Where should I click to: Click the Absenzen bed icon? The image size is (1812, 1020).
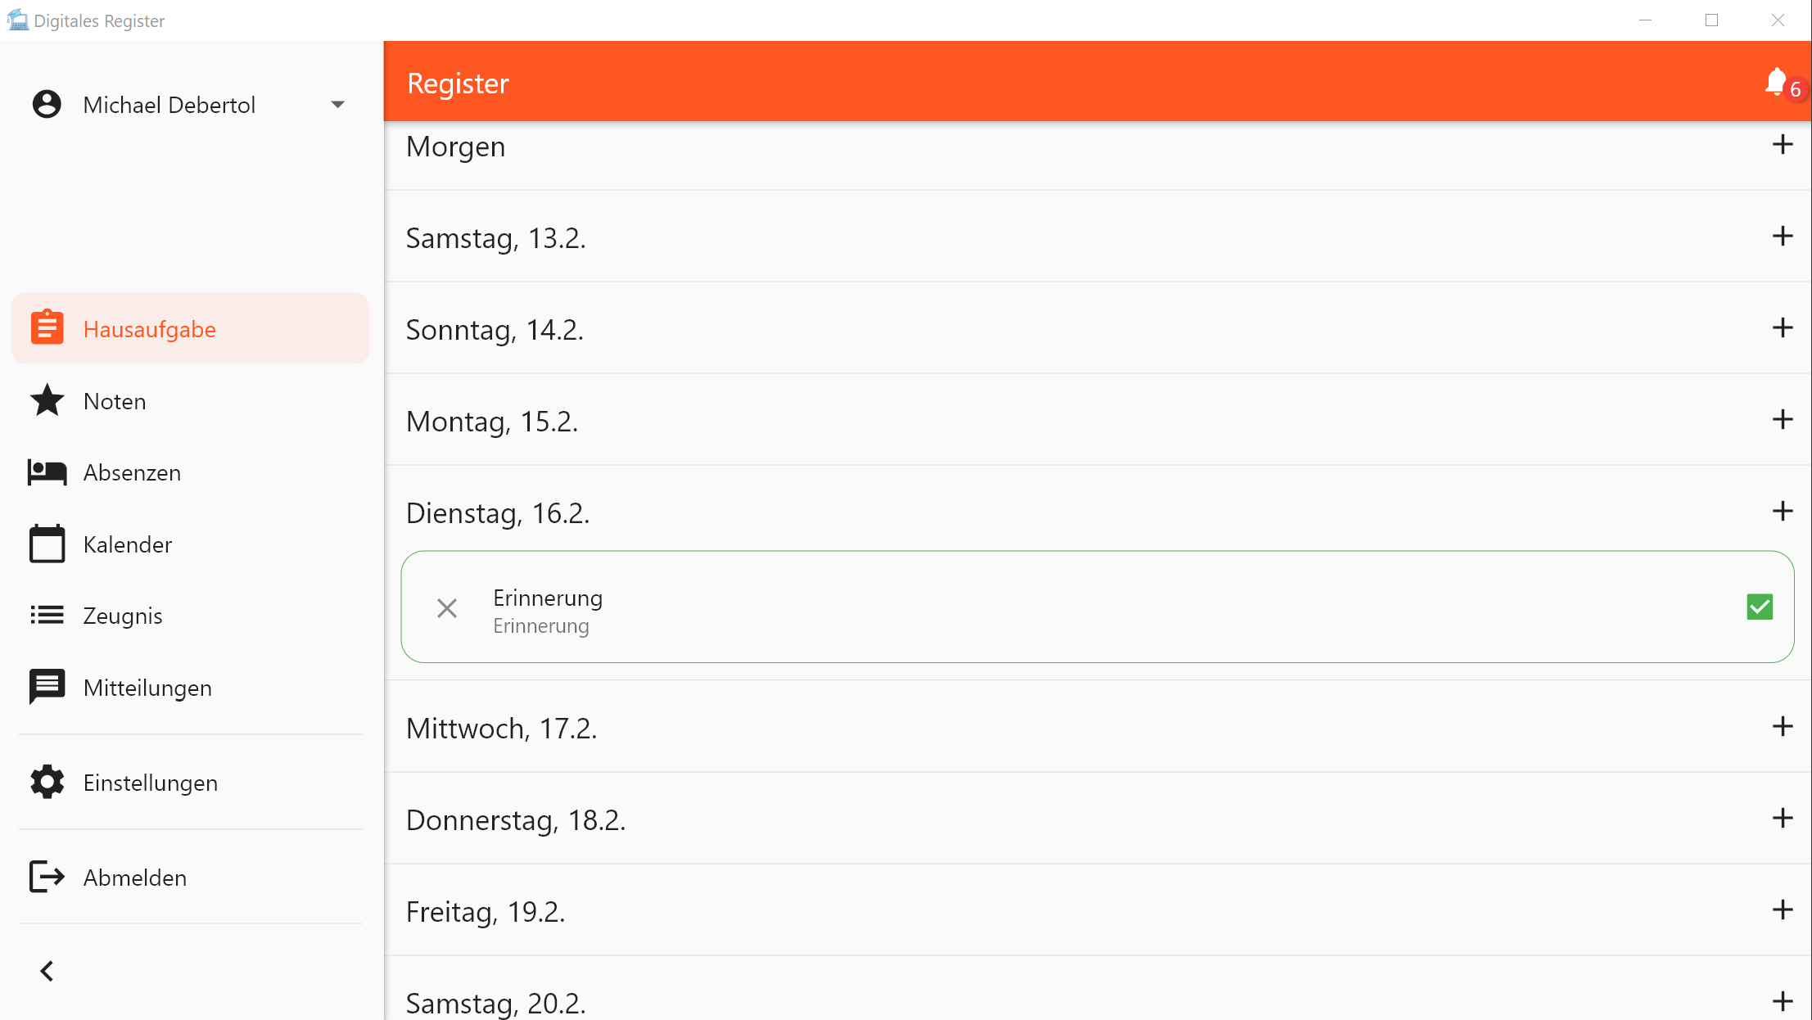pyautogui.click(x=47, y=472)
